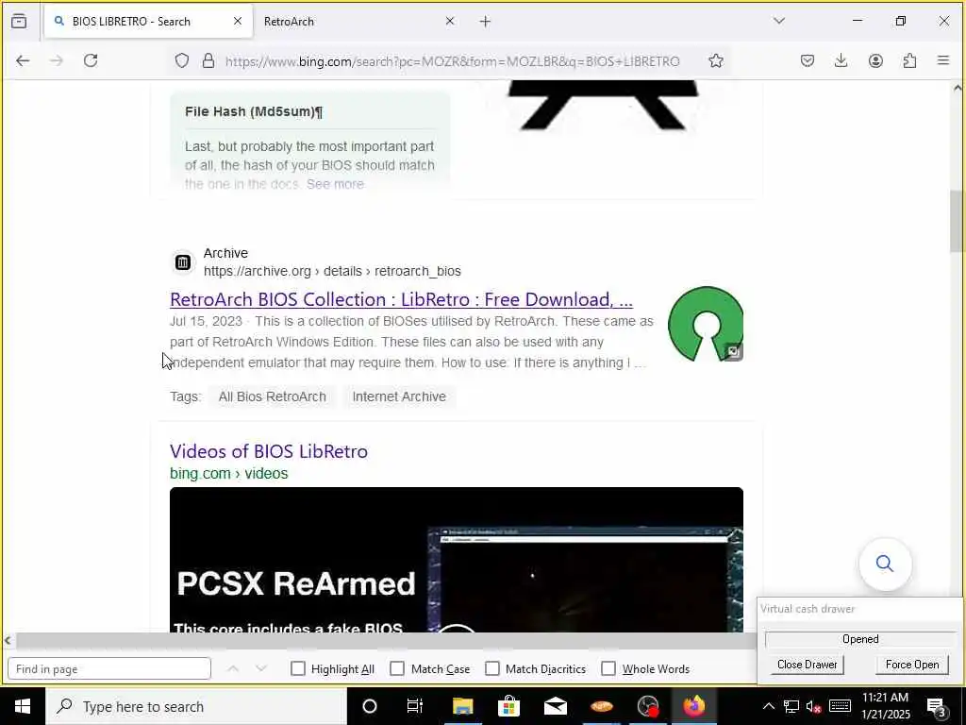Screen dimensions: 966x725
Task: Open See more in File Hash card
Action: (x=335, y=184)
